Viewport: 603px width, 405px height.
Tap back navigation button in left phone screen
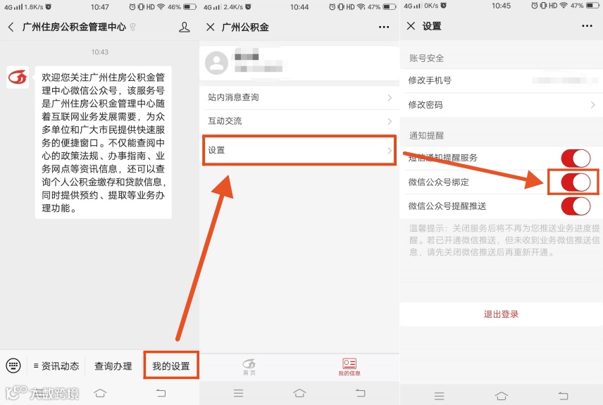pos(161,393)
